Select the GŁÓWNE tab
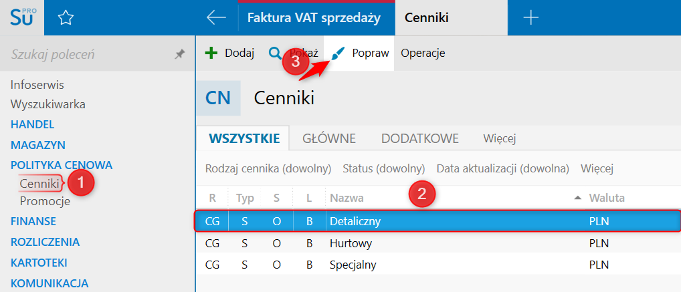681x292 pixels. [329, 138]
